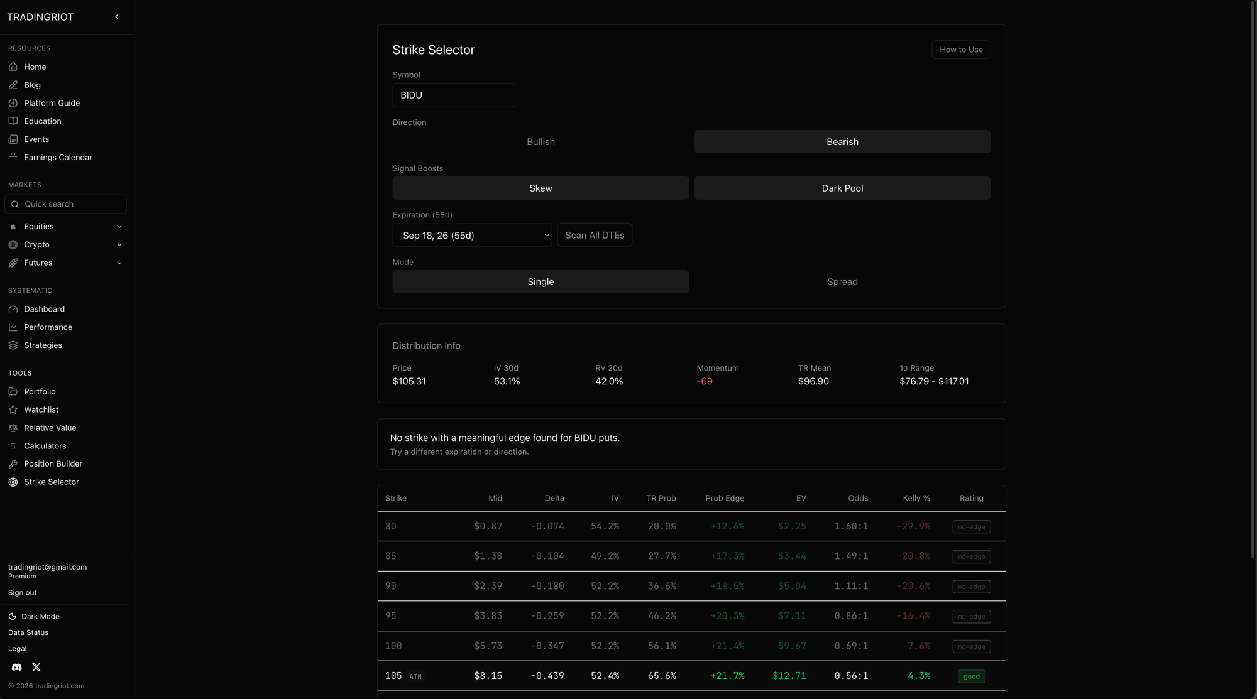Click the BIDU symbol input field

[454, 95]
